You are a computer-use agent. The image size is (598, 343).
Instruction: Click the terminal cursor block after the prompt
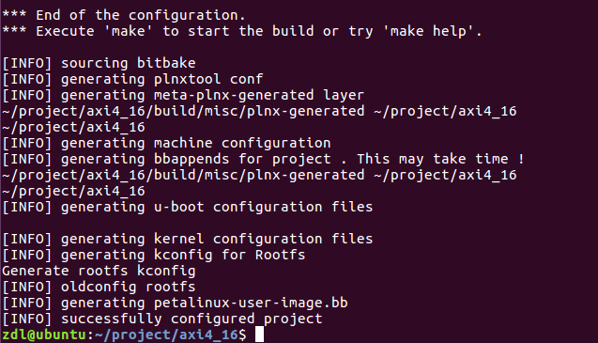[x=259, y=335]
